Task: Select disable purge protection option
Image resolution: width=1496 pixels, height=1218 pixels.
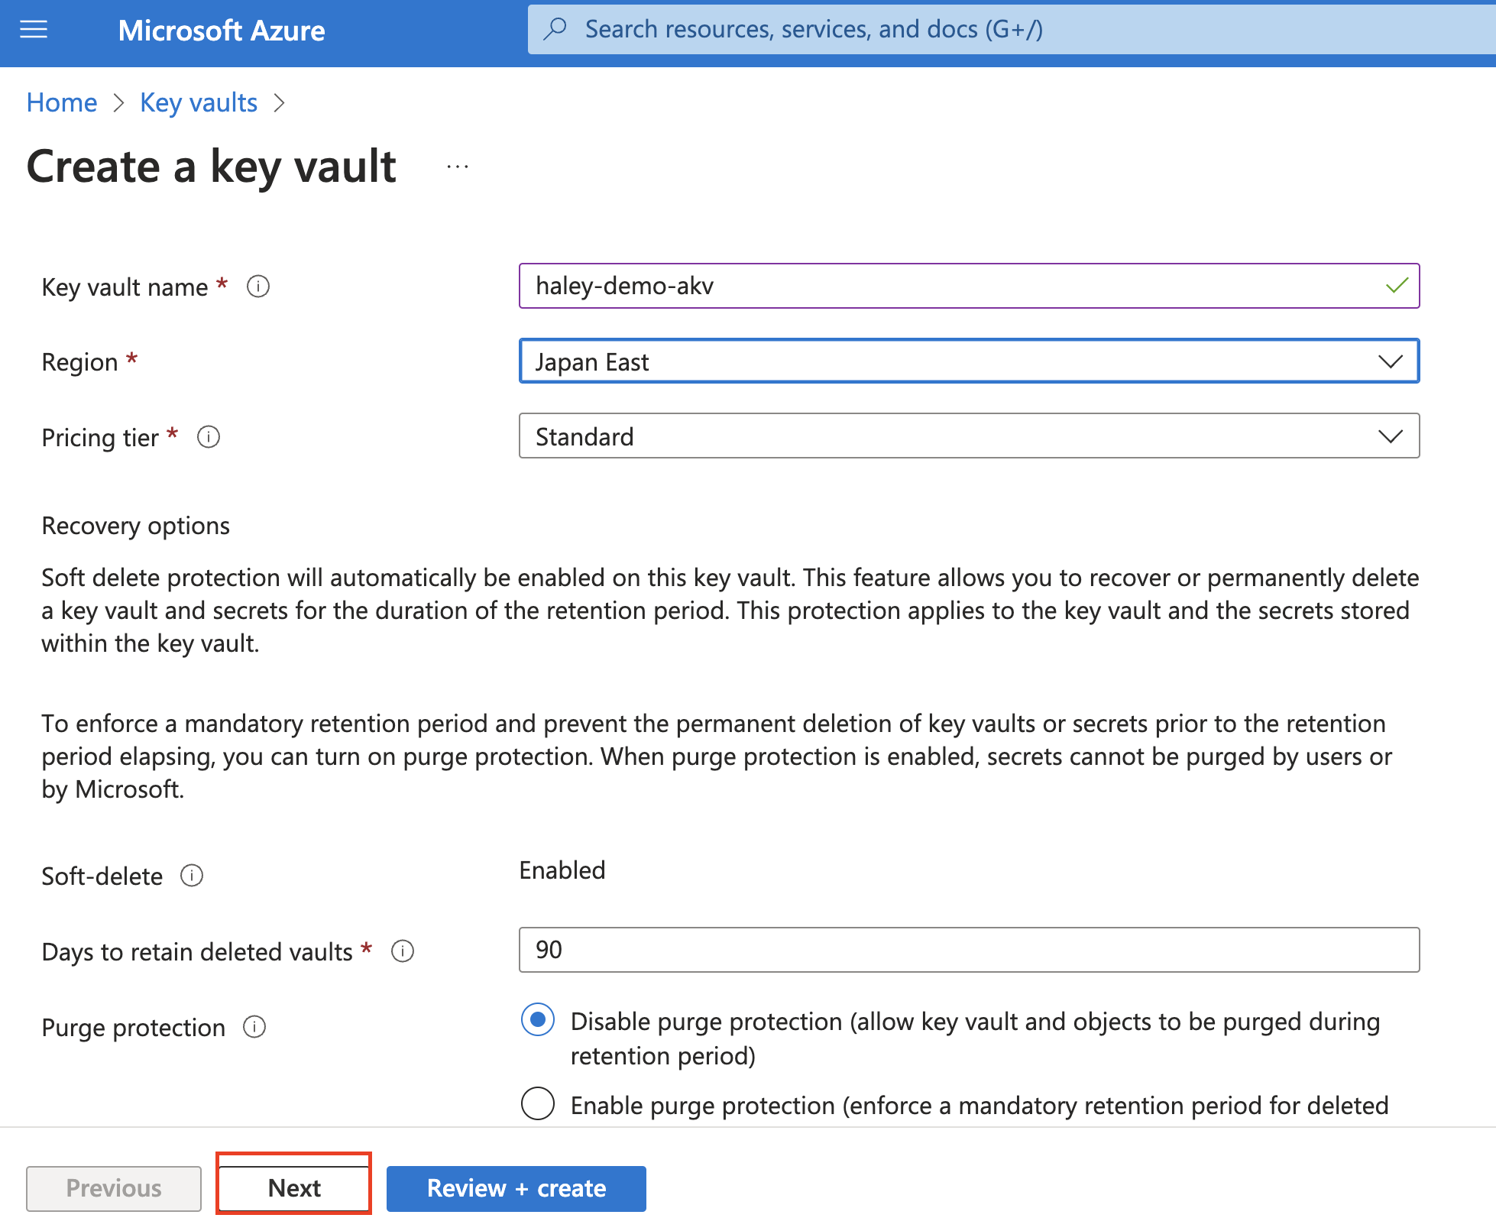Action: pos(538,1019)
